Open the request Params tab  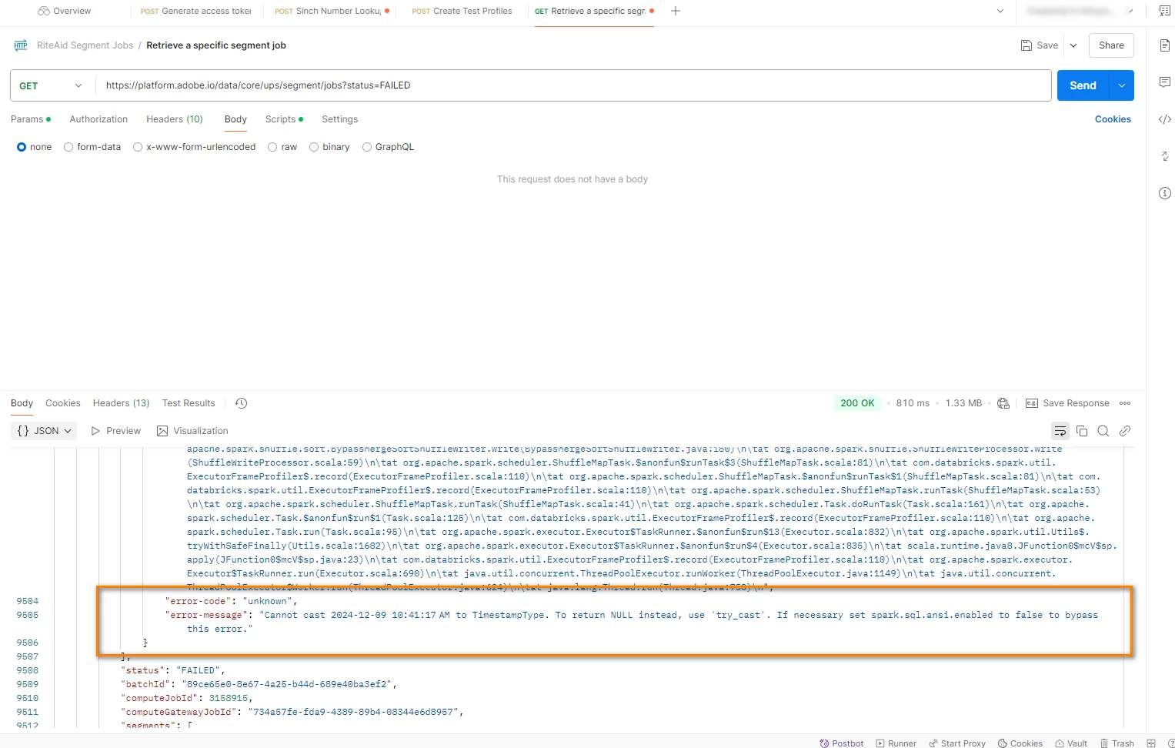(x=31, y=119)
